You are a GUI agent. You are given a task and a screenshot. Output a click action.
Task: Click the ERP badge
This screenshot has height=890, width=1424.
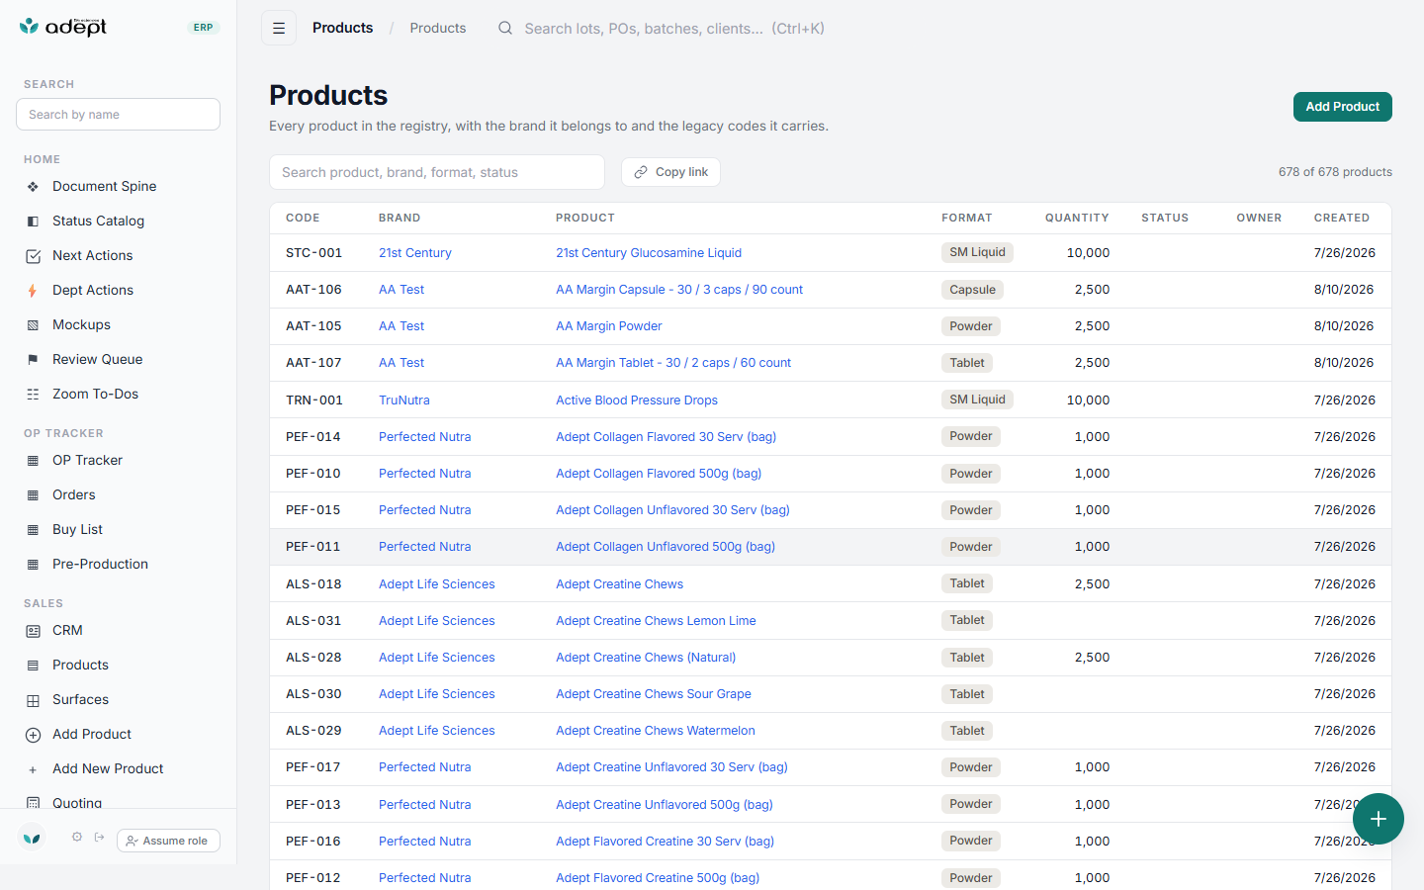[203, 28]
